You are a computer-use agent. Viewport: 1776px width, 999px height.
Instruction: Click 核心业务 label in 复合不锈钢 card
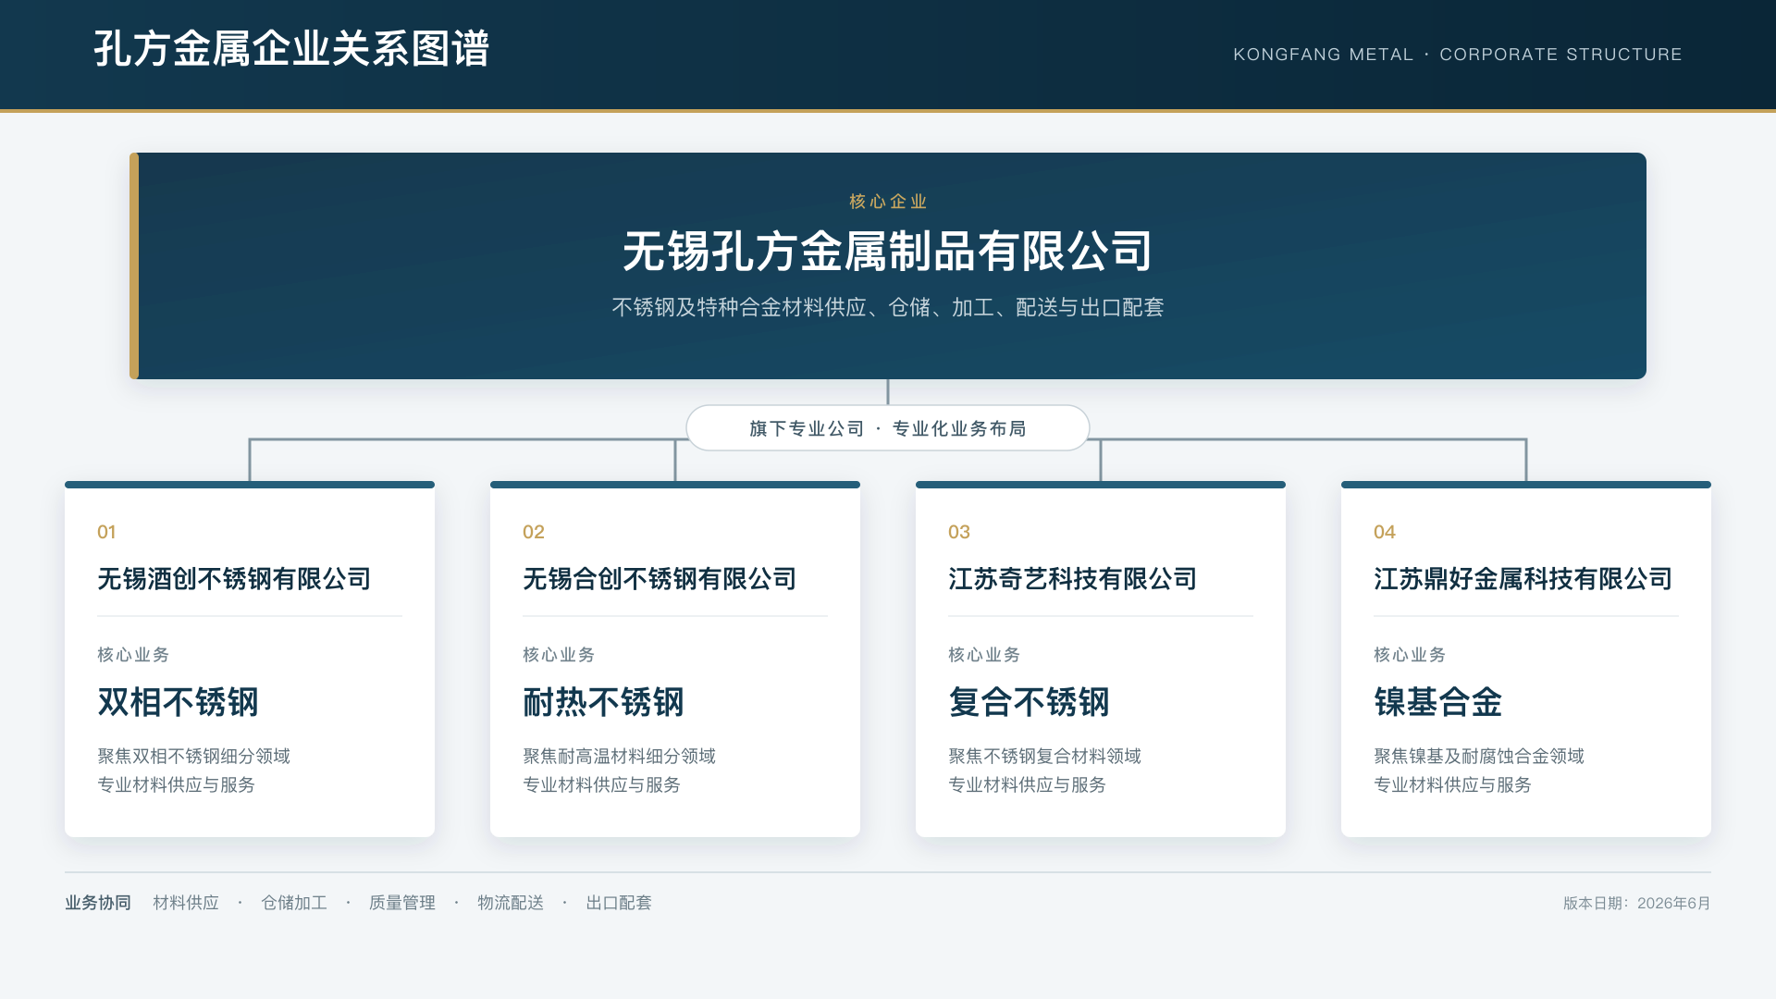click(984, 655)
